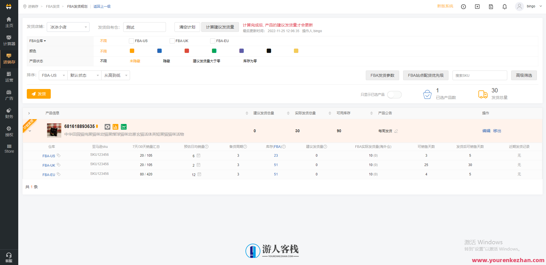
Task: Click the history/clock icon in top bar
Action: tap(463, 6)
